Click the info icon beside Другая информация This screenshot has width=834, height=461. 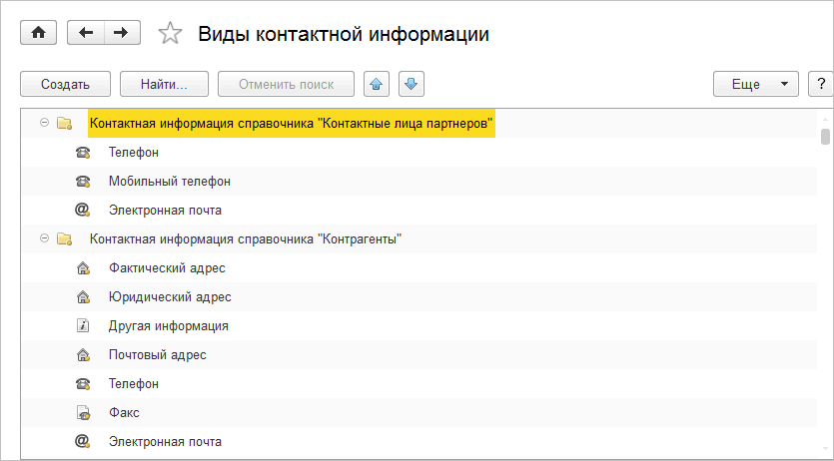[83, 325]
